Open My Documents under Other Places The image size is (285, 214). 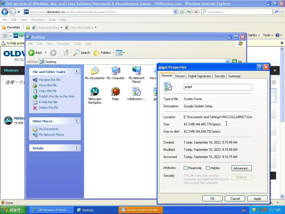click(49, 129)
